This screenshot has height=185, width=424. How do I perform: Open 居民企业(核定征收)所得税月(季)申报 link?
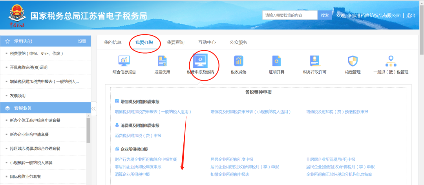coord(245,167)
